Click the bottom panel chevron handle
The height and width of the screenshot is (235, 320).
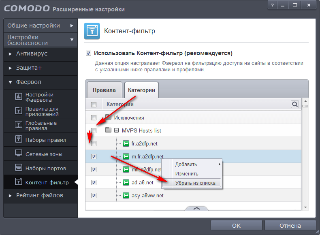tap(196, 208)
